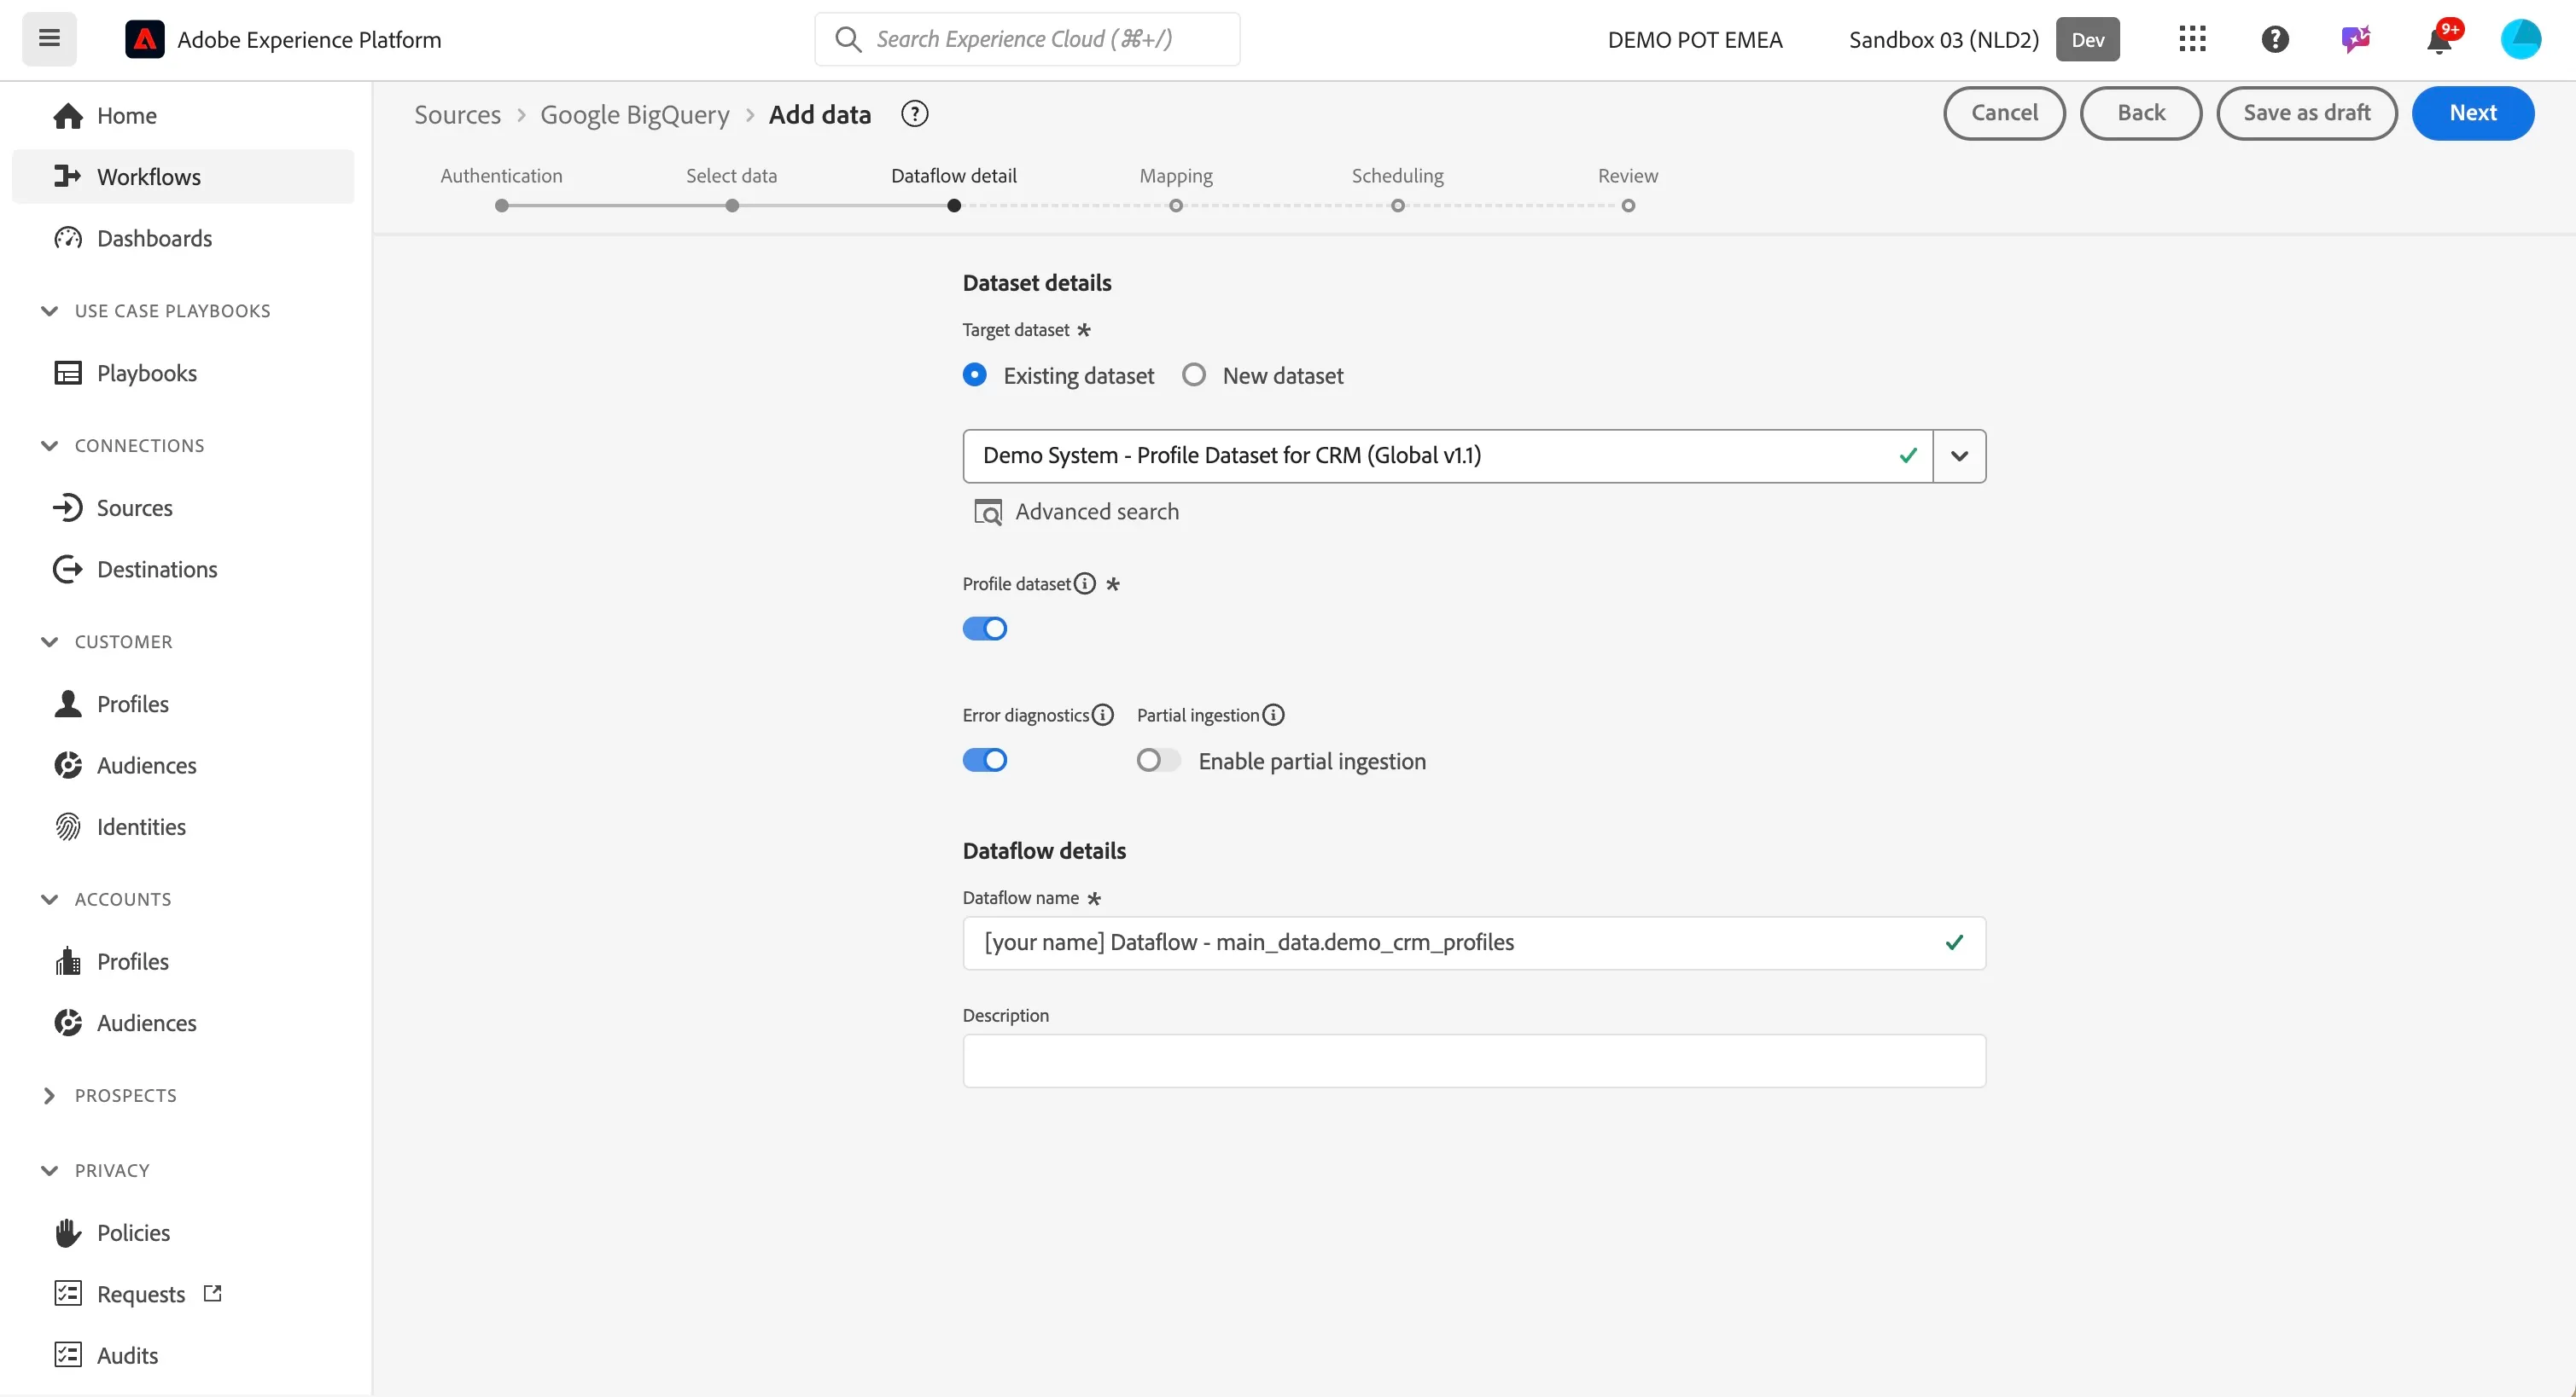The image size is (2576, 1397).
Task: Click Save as draft
Action: [x=2306, y=113]
